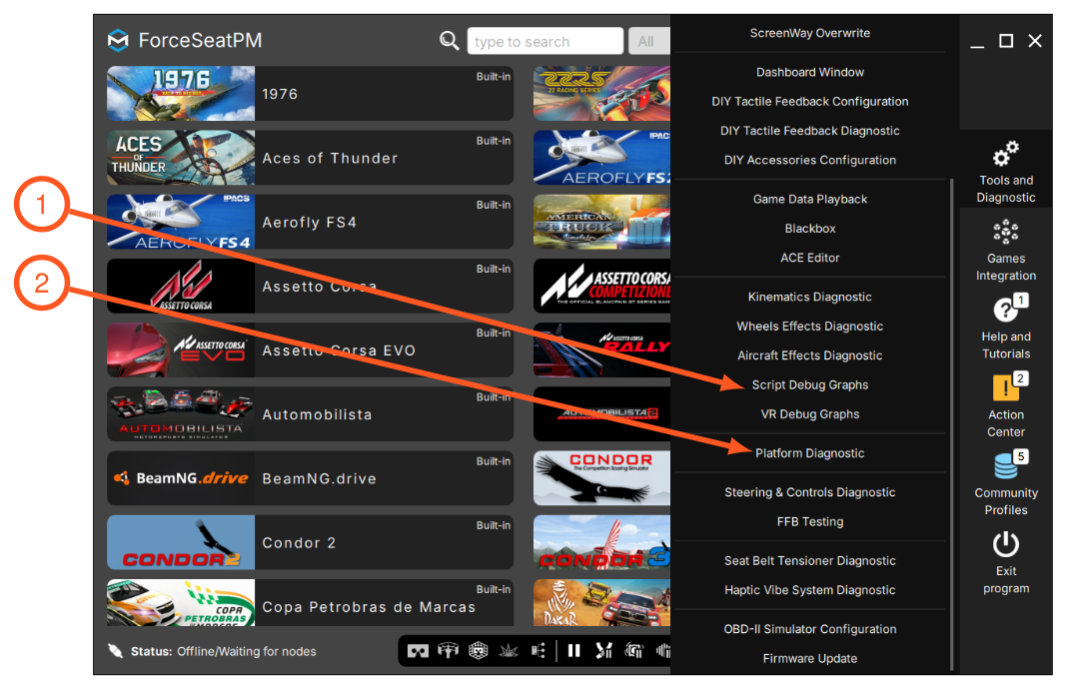Screen dimensions: 1067x690
Task: Maximize the ForceSeatPM window
Action: coord(1006,41)
